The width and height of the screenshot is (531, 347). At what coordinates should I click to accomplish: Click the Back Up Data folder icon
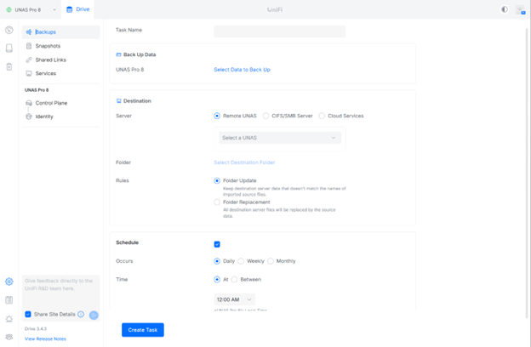point(118,54)
